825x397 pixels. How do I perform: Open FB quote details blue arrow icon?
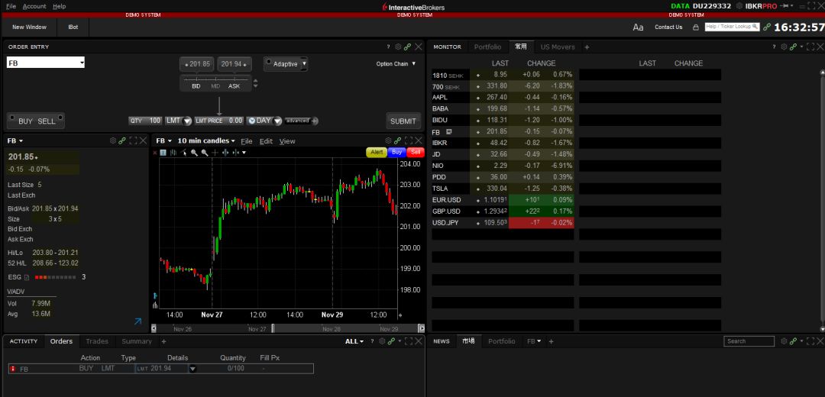click(x=137, y=322)
